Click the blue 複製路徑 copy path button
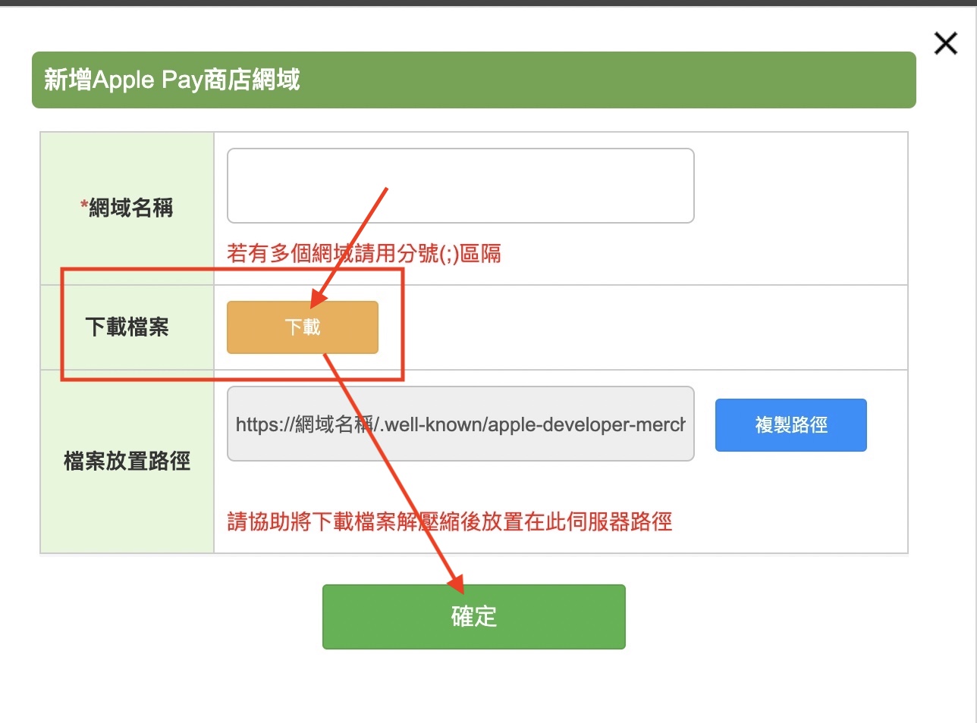The image size is (977, 723). pyautogui.click(x=790, y=425)
